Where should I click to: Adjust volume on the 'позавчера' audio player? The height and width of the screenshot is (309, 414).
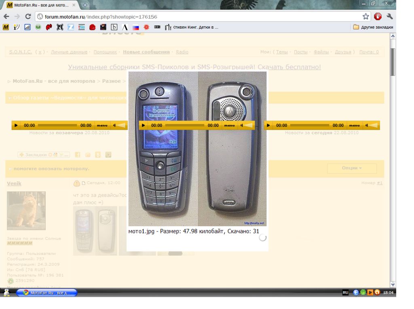119,125
